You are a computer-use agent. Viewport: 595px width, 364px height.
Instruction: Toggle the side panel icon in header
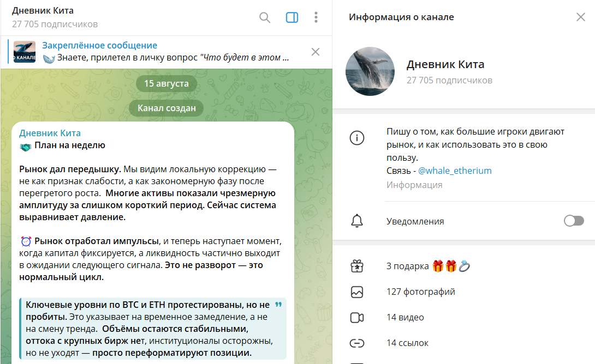292,17
